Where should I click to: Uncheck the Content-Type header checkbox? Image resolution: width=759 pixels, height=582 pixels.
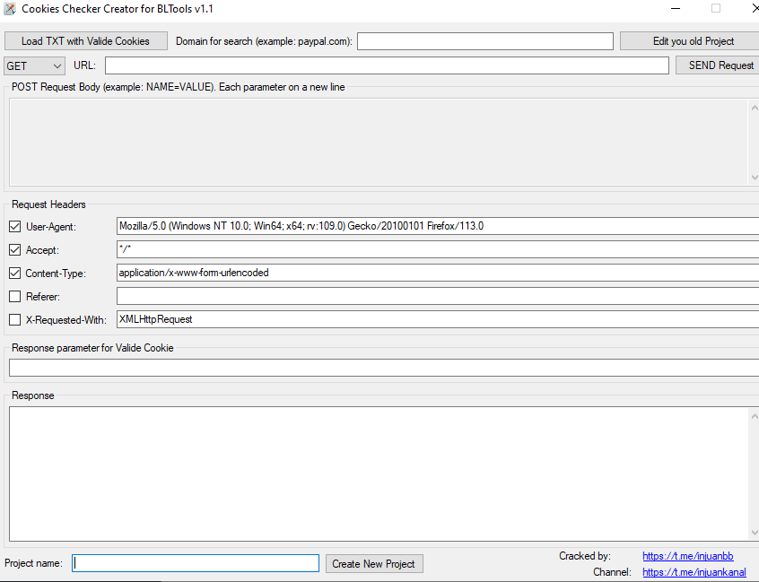point(15,273)
